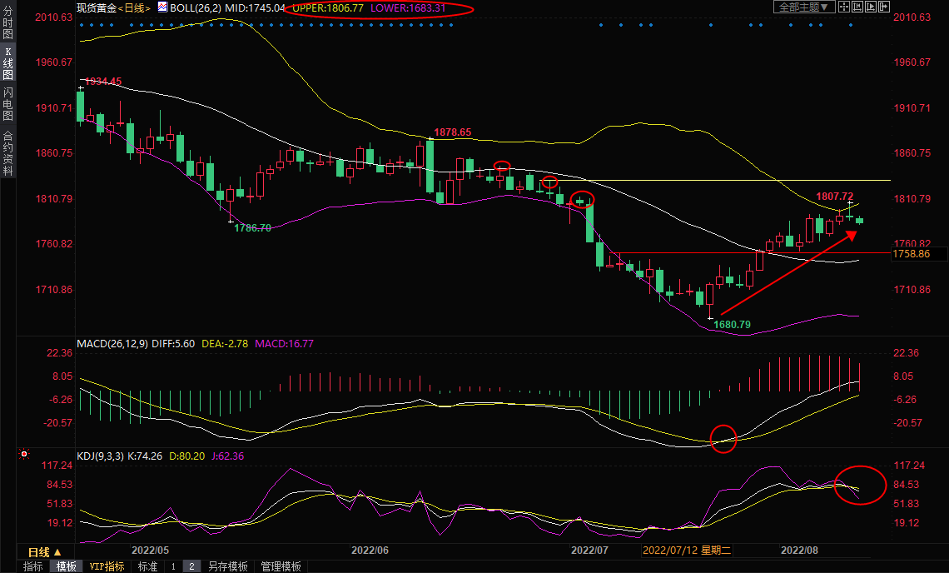949x573 pixels.
Task: Select the 指标 bottom tab
Action: point(33,566)
